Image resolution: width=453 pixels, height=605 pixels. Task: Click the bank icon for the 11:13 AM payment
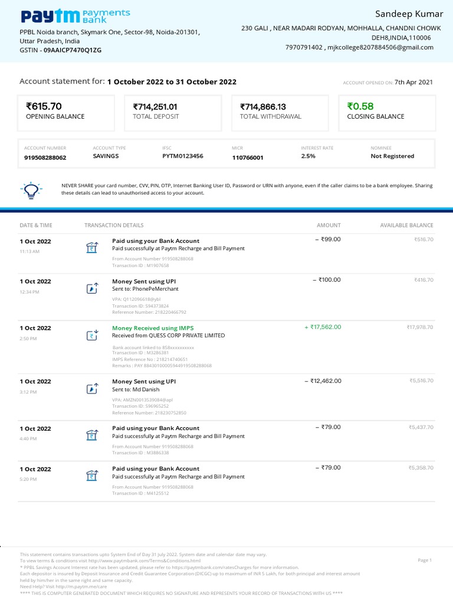pyautogui.click(x=91, y=248)
